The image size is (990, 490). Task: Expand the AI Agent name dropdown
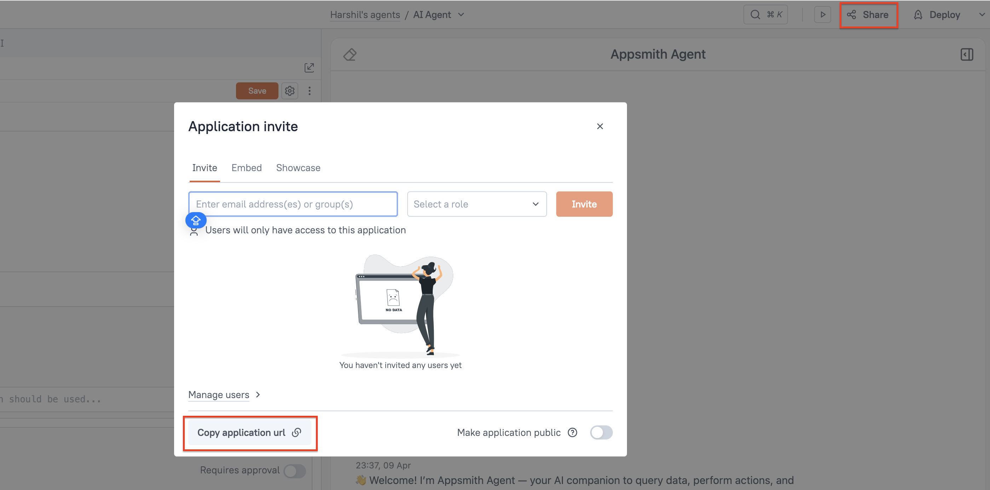point(461,14)
